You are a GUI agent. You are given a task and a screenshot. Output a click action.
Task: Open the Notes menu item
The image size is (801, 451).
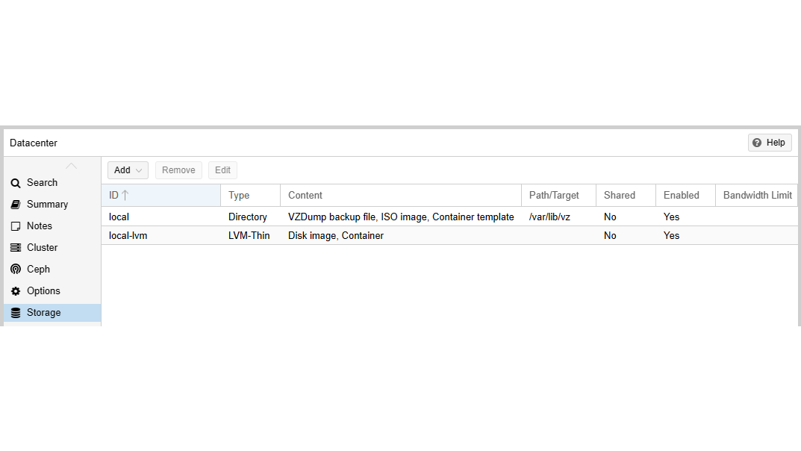[40, 226]
